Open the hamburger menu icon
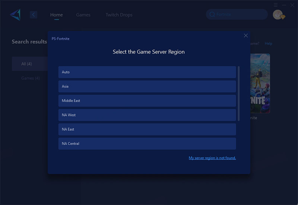This screenshot has width=298, height=205. pyautogui.click(x=276, y=5)
